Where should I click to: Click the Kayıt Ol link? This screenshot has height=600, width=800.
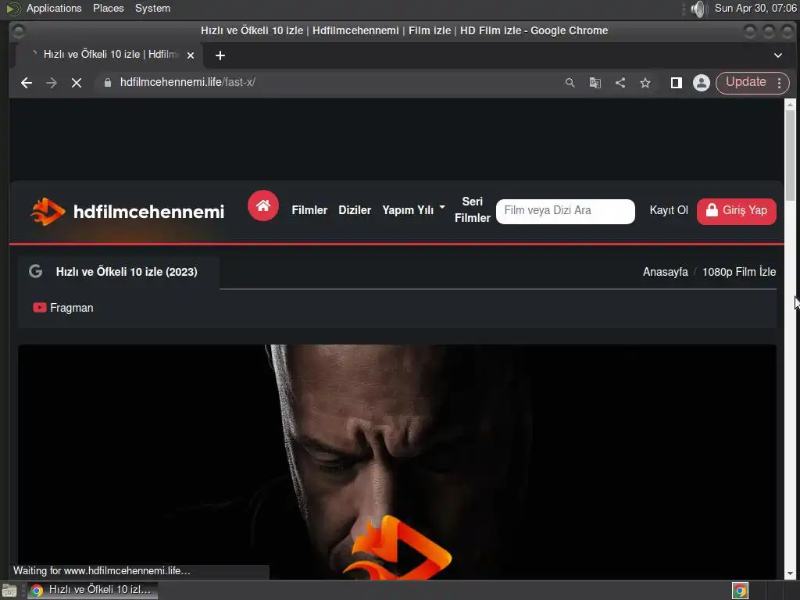click(669, 210)
